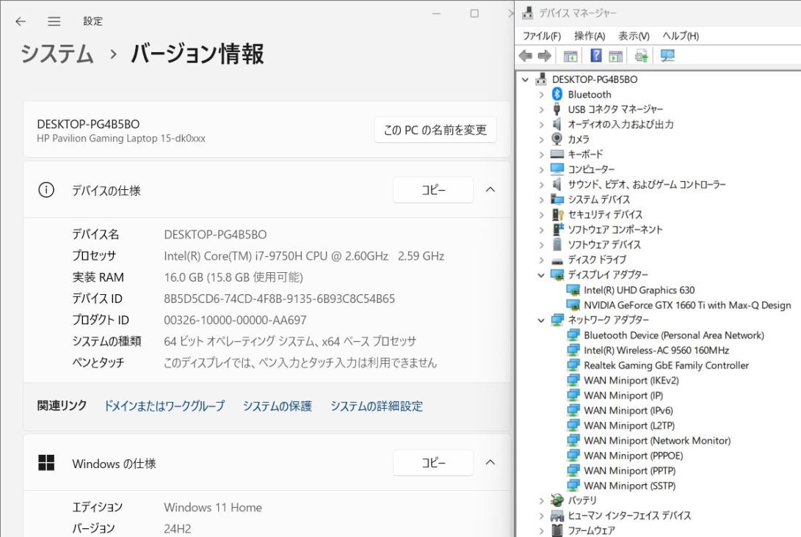Click the Windows 11 Home edition value

[x=213, y=508]
